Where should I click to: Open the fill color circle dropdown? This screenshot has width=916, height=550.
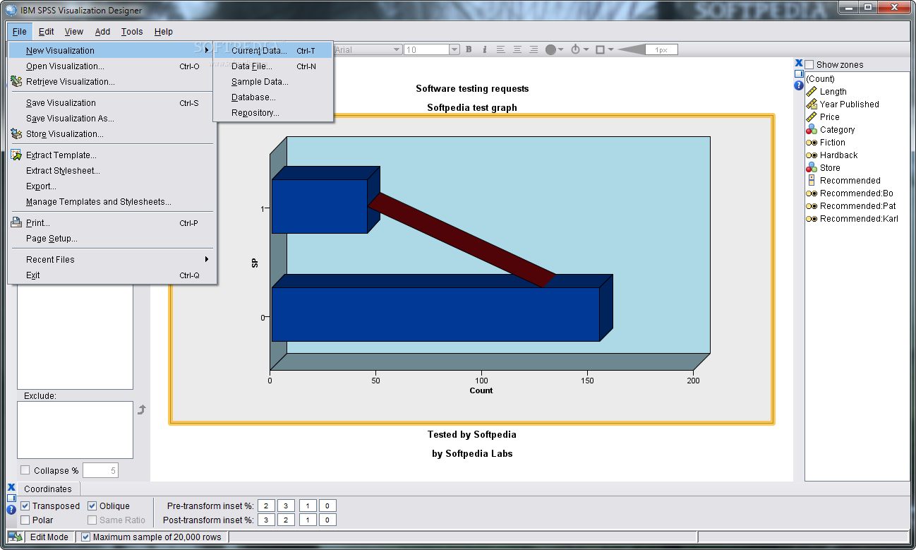pyautogui.click(x=554, y=49)
